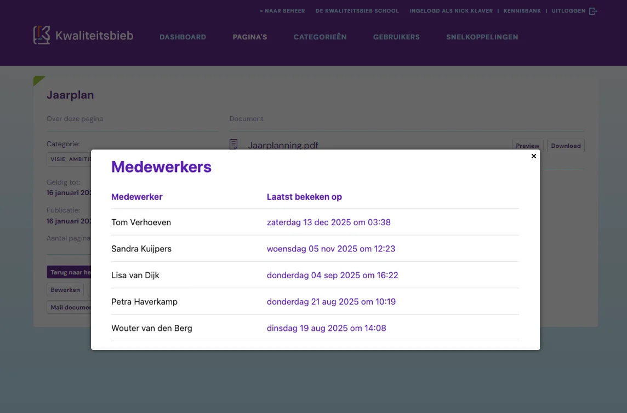This screenshot has width=627, height=413.
Task: Click the Over deze pagina label
Action: coord(75,119)
